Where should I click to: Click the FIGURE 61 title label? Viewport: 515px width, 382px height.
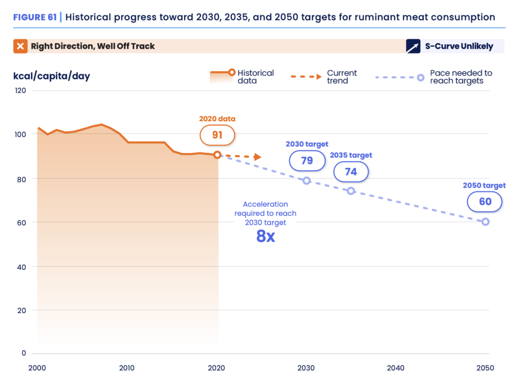[x=35, y=17]
